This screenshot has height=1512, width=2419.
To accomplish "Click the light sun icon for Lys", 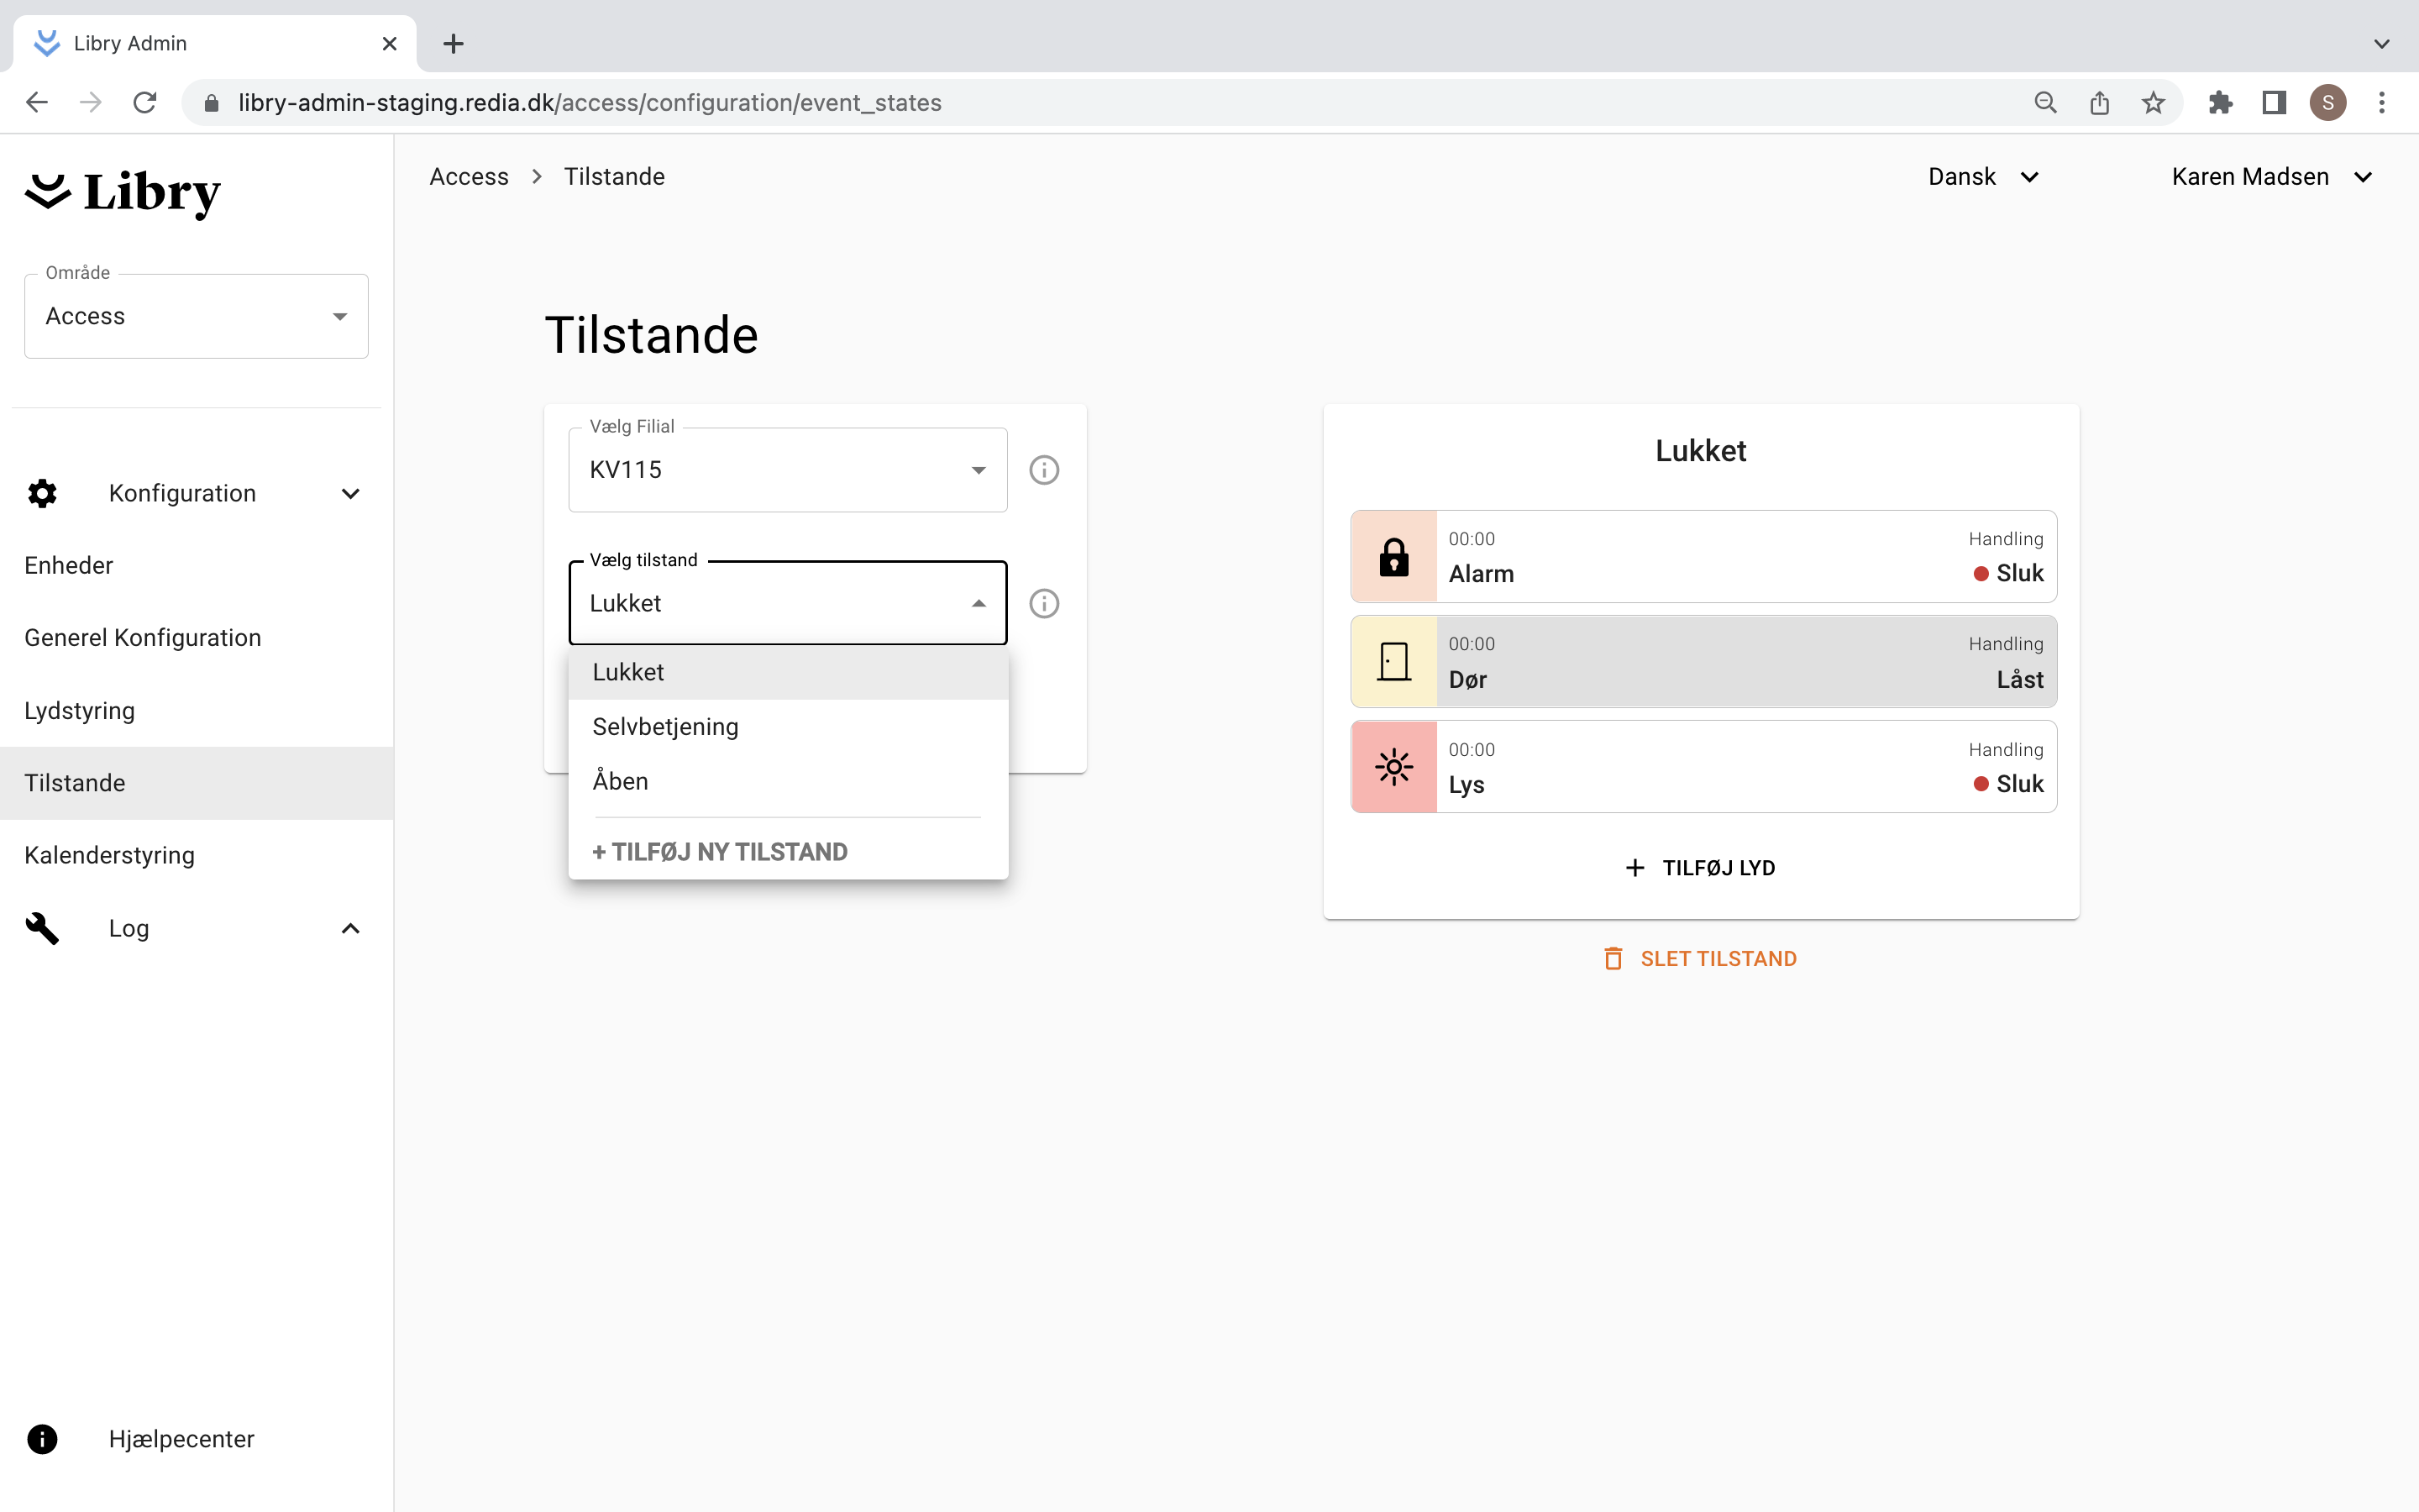I will pos(1393,767).
